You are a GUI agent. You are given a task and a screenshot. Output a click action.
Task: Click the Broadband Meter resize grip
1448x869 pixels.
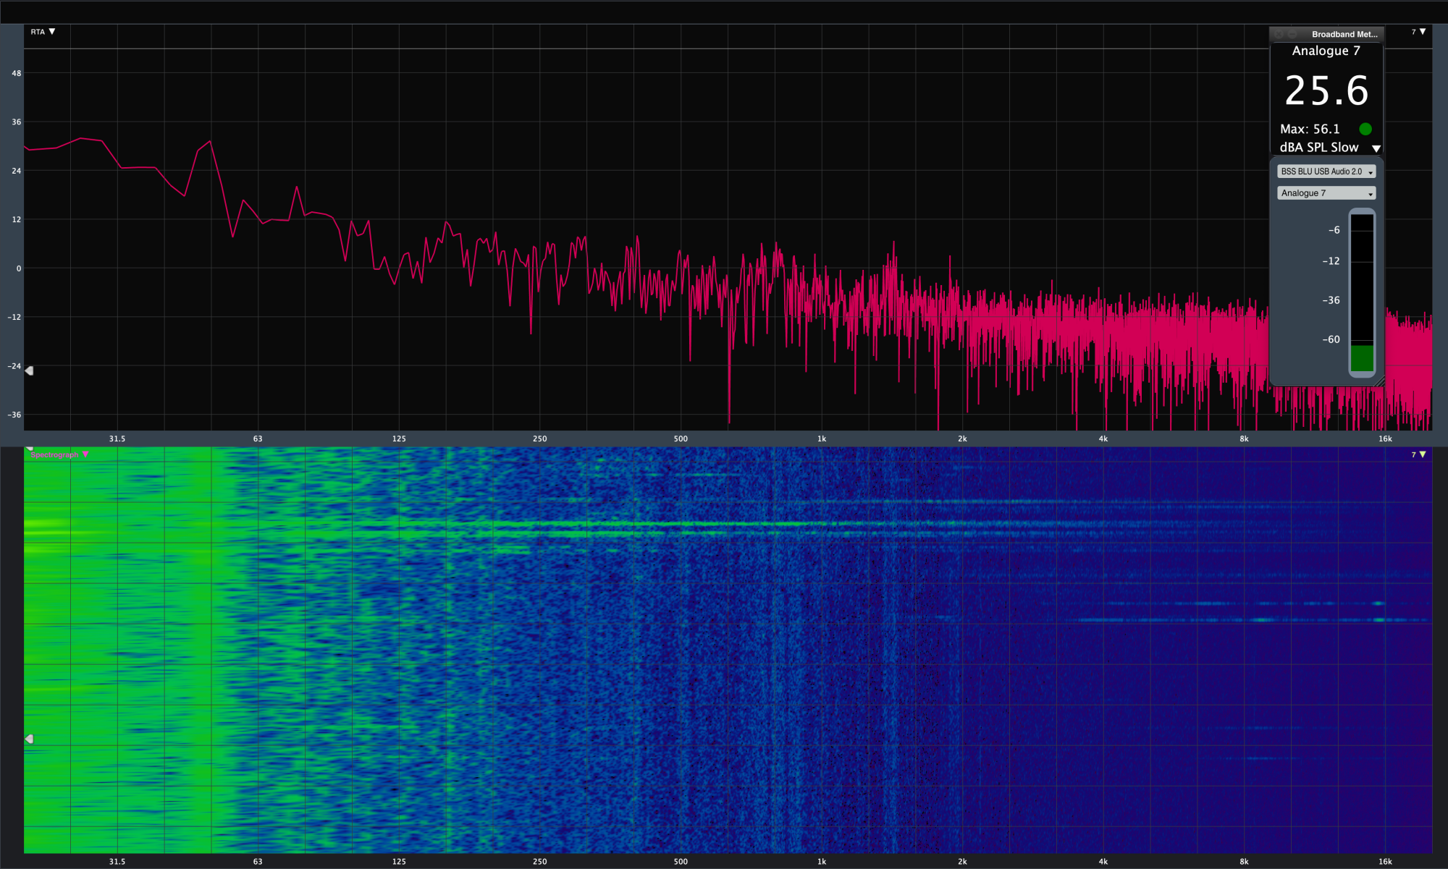pos(1379,381)
